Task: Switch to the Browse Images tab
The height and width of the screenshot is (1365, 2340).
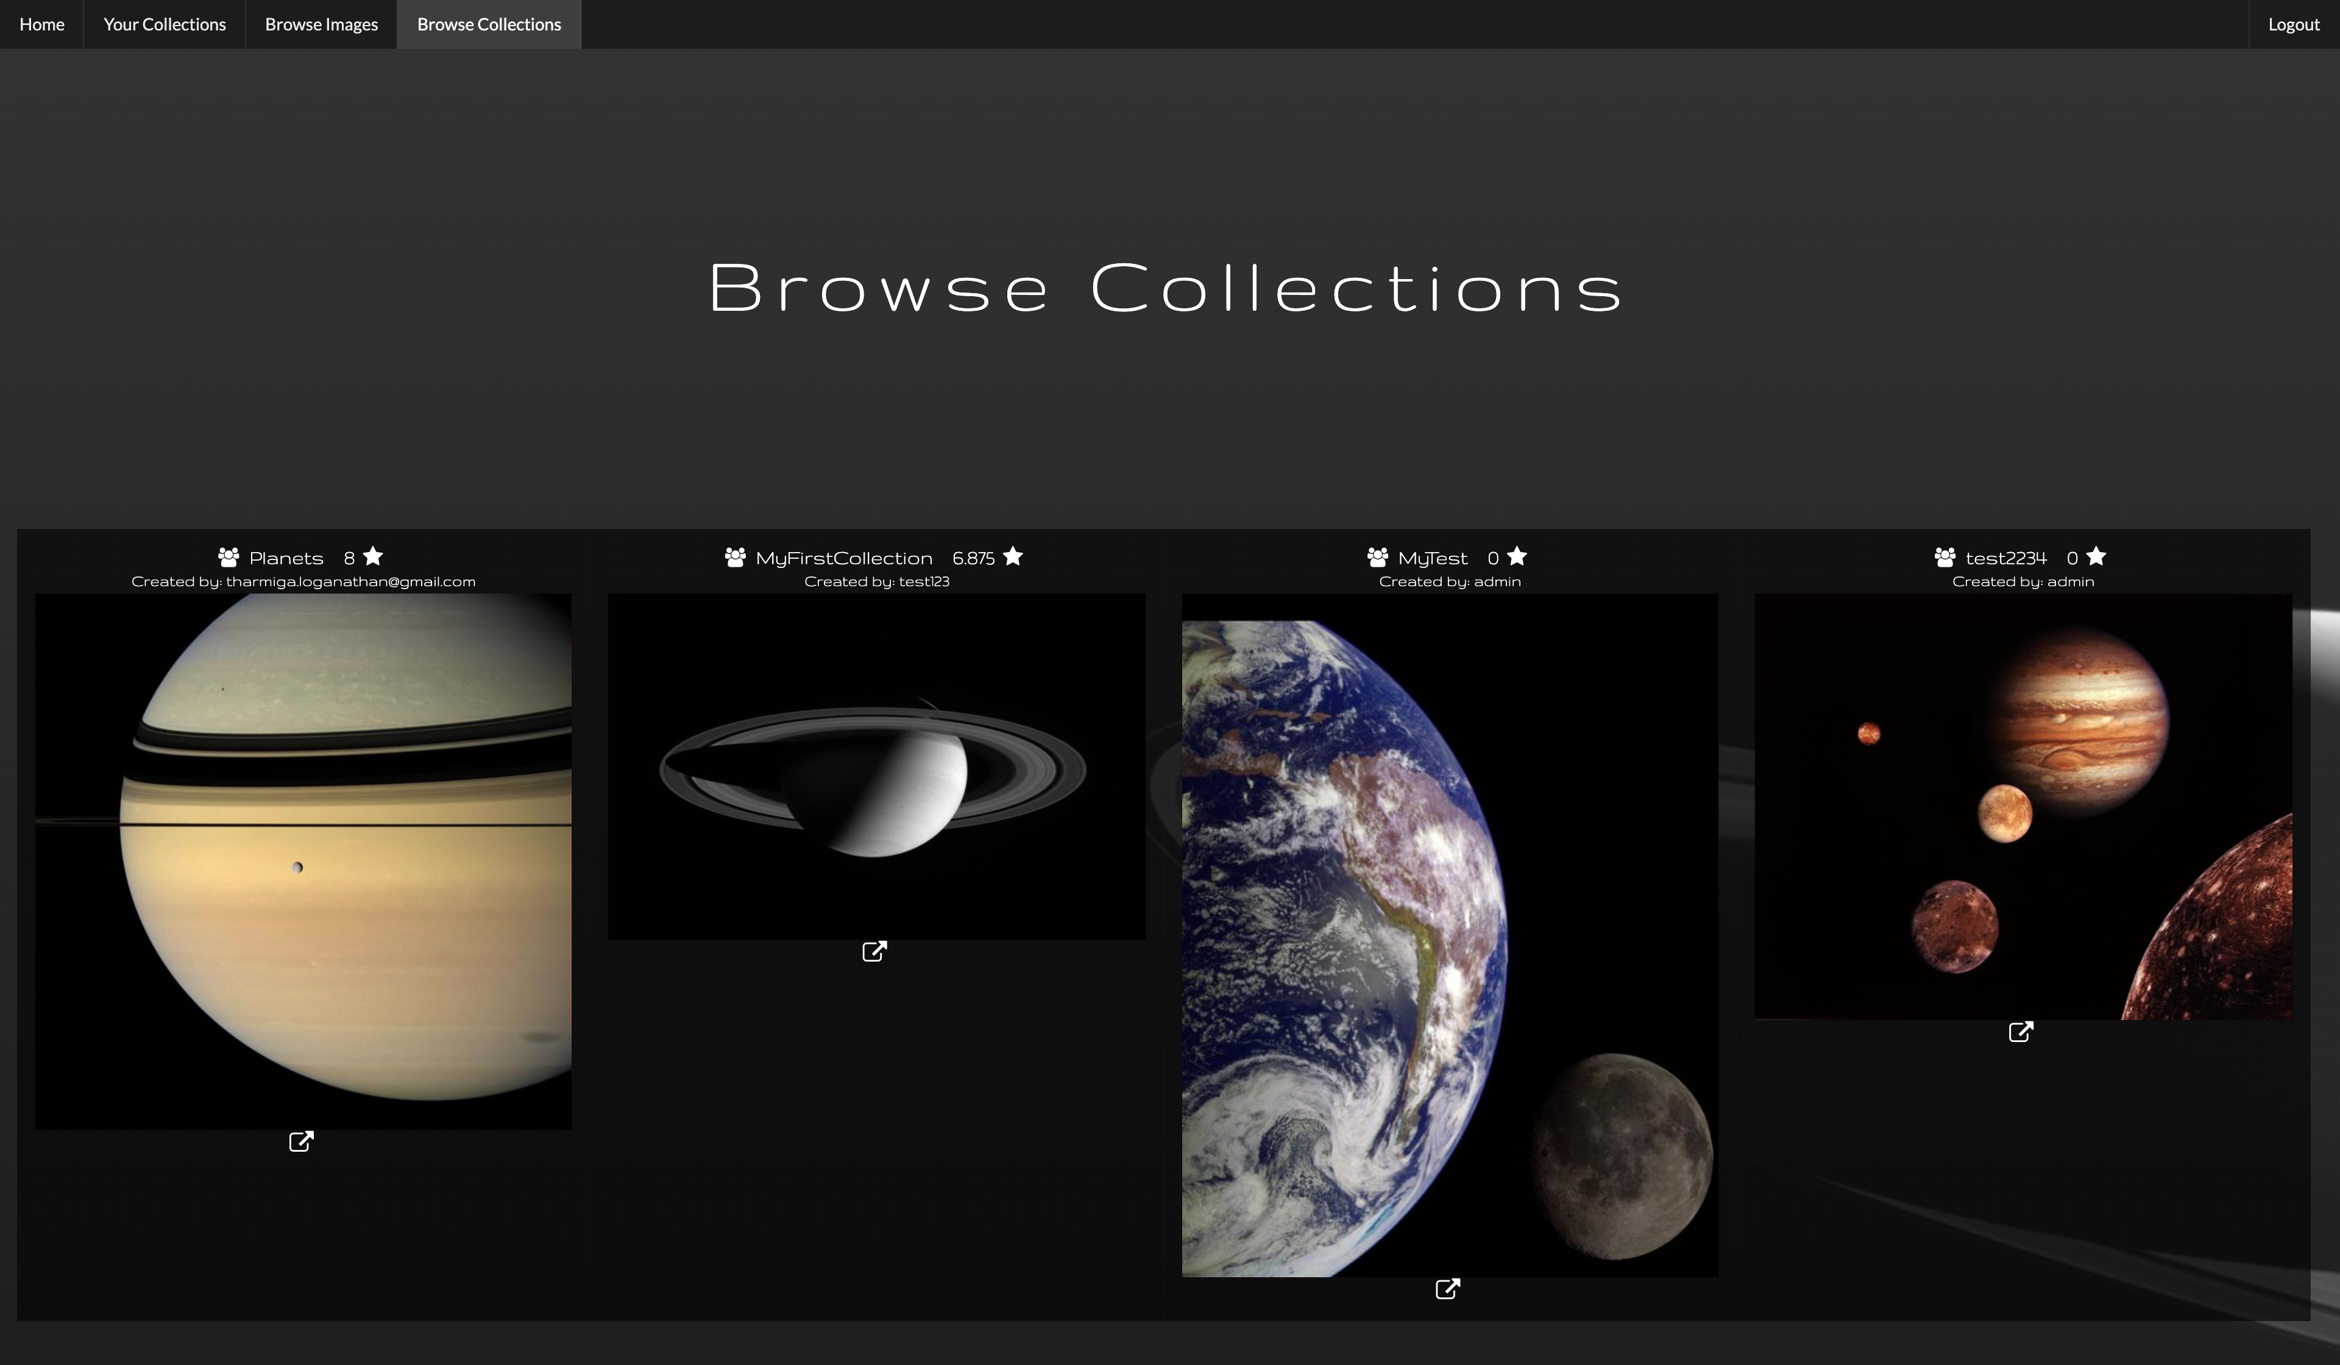Action: (321, 24)
